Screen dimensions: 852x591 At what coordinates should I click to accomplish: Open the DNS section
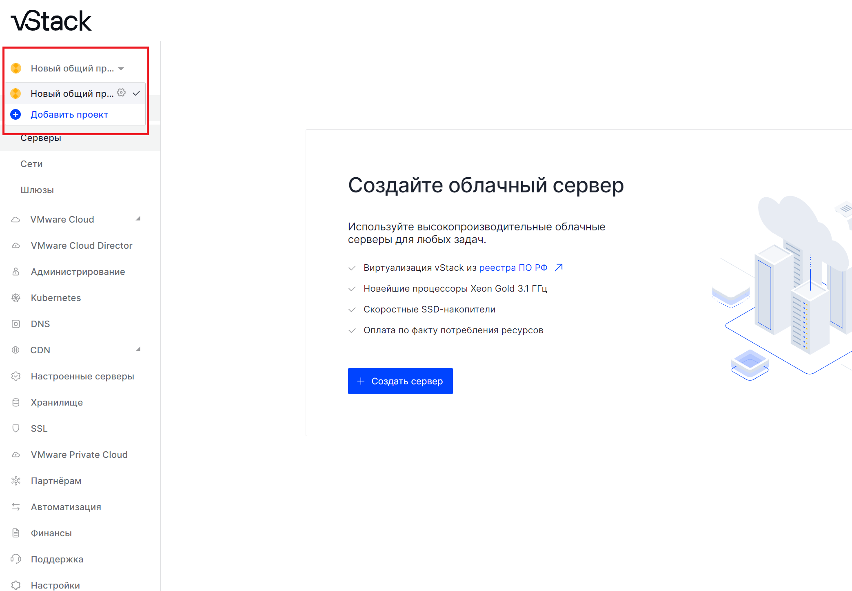point(40,324)
